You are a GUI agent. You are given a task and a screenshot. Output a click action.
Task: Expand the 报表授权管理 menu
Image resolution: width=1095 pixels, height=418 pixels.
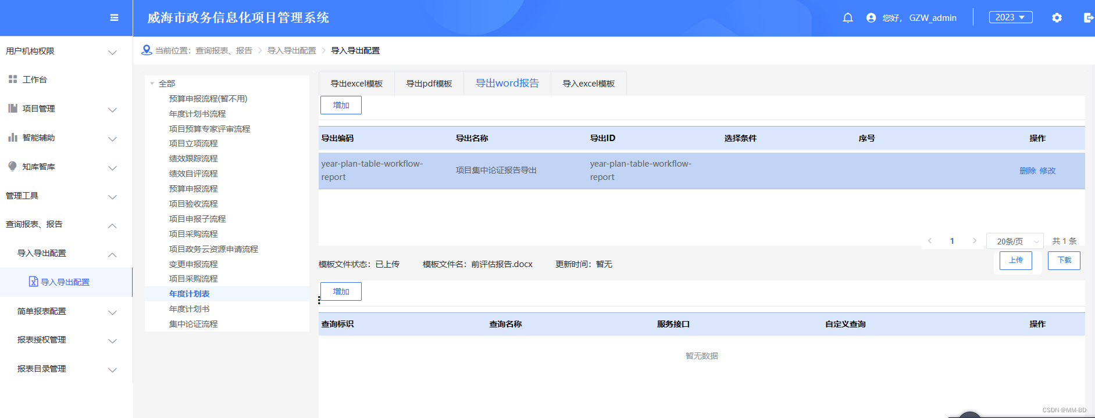tap(113, 341)
